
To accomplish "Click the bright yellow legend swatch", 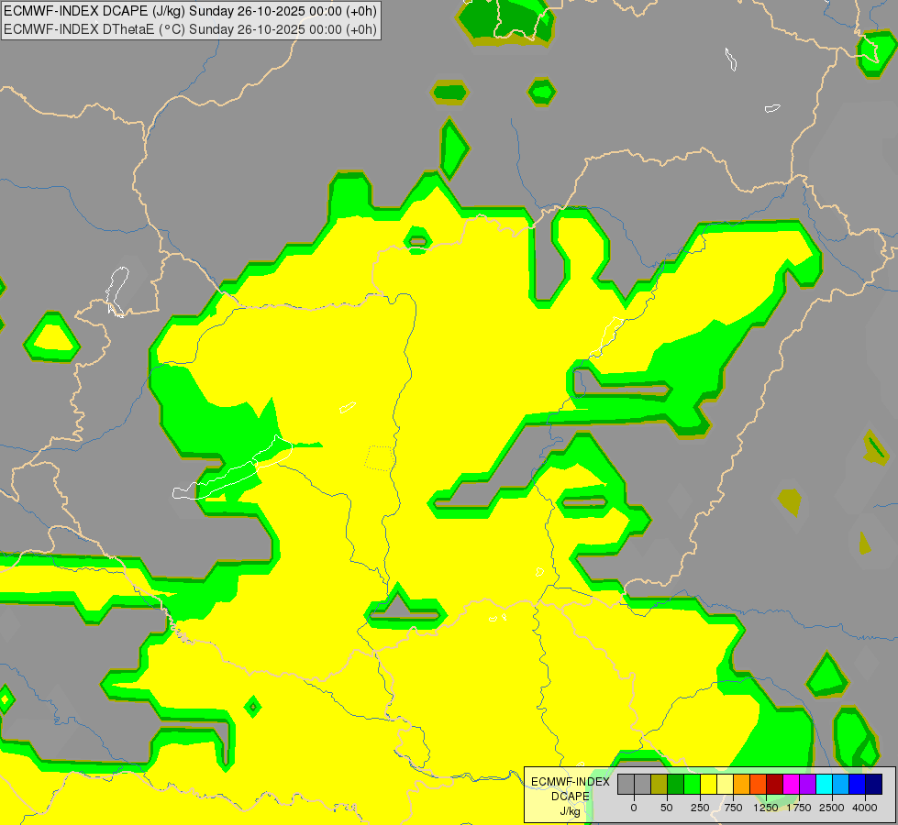I will pos(708,785).
